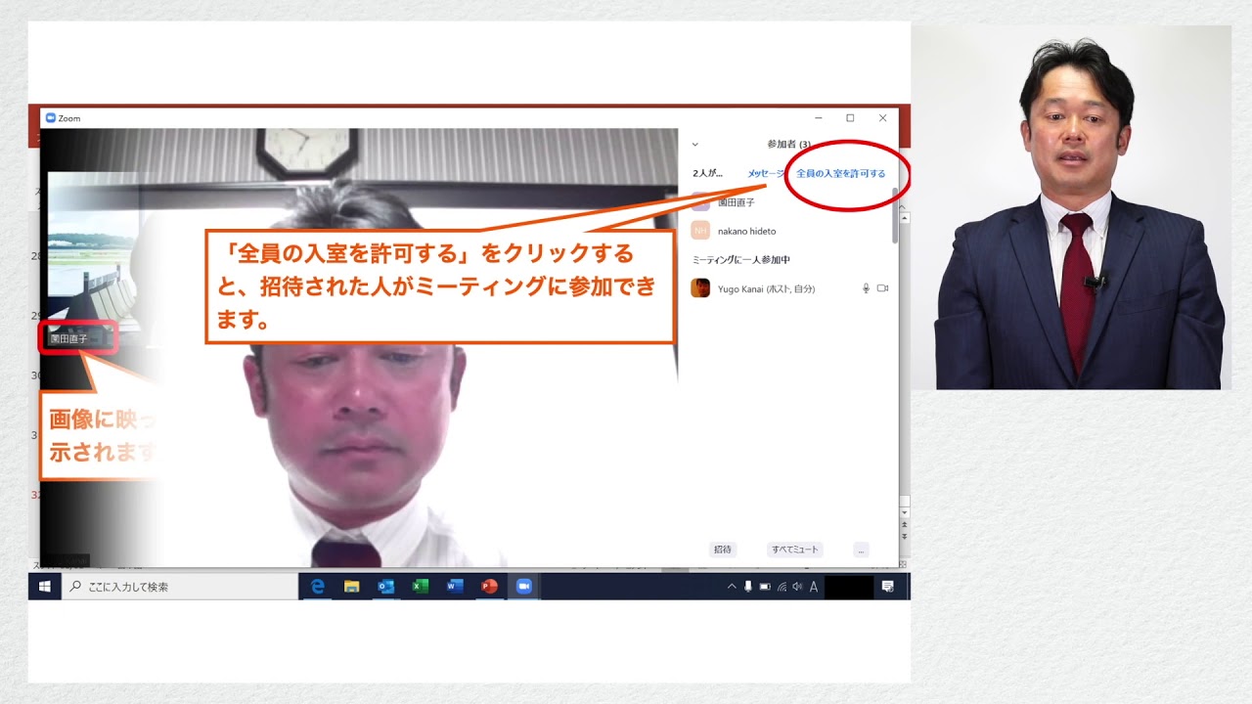The width and height of the screenshot is (1252, 704).
Task: Click the 参加者 (3) panel heading
Action: [x=788, y=144]
